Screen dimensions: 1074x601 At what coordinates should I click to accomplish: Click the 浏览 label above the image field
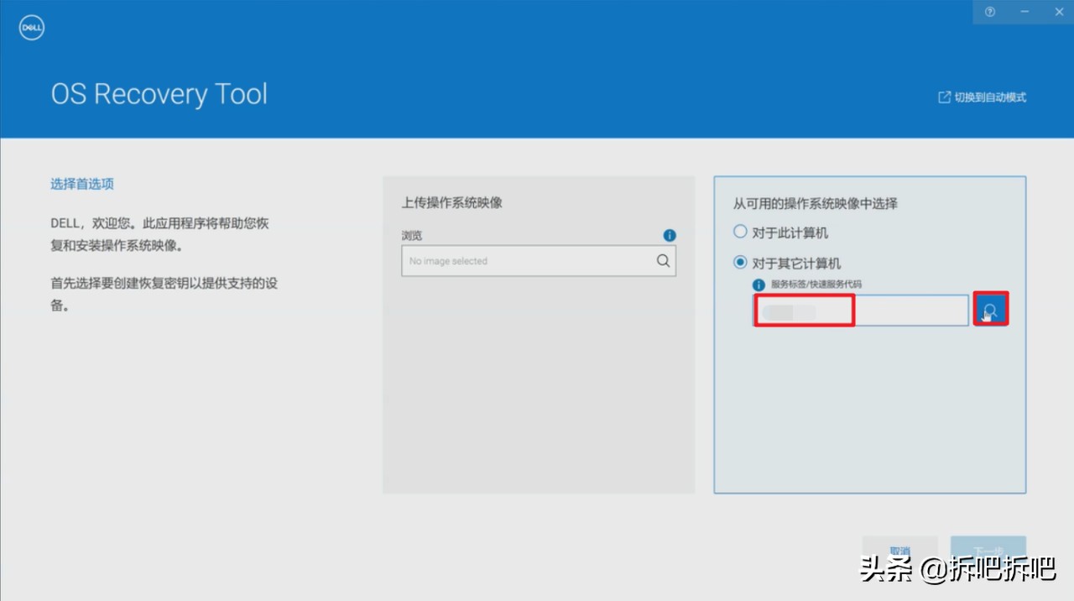tap(411, 235)
